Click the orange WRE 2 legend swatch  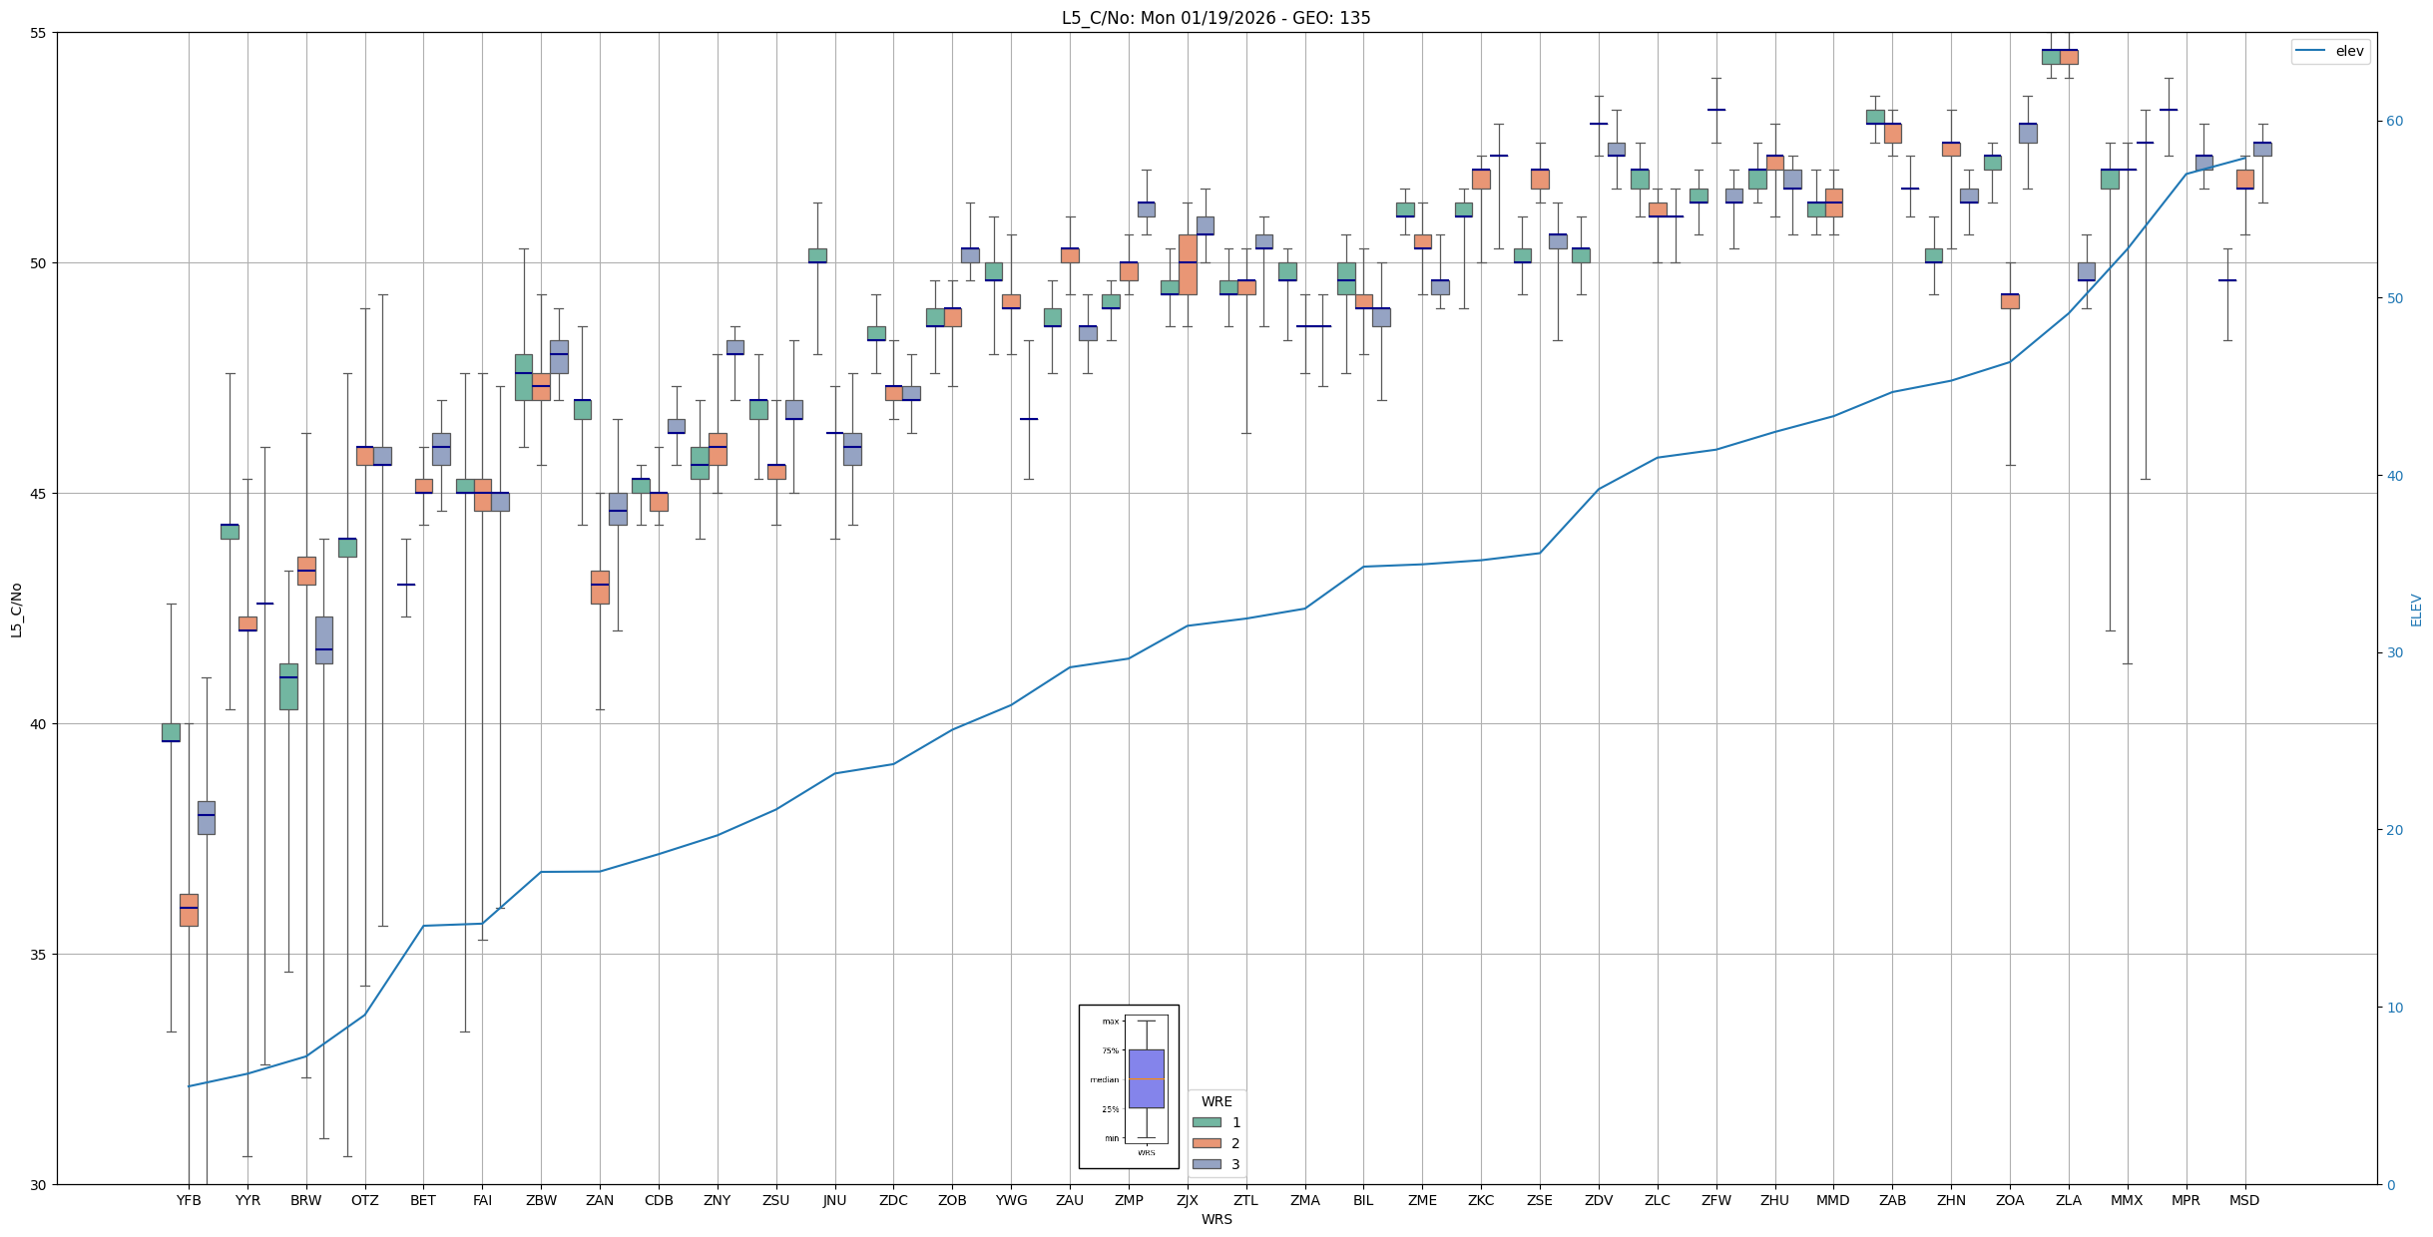click(x=1207, y=1143)
